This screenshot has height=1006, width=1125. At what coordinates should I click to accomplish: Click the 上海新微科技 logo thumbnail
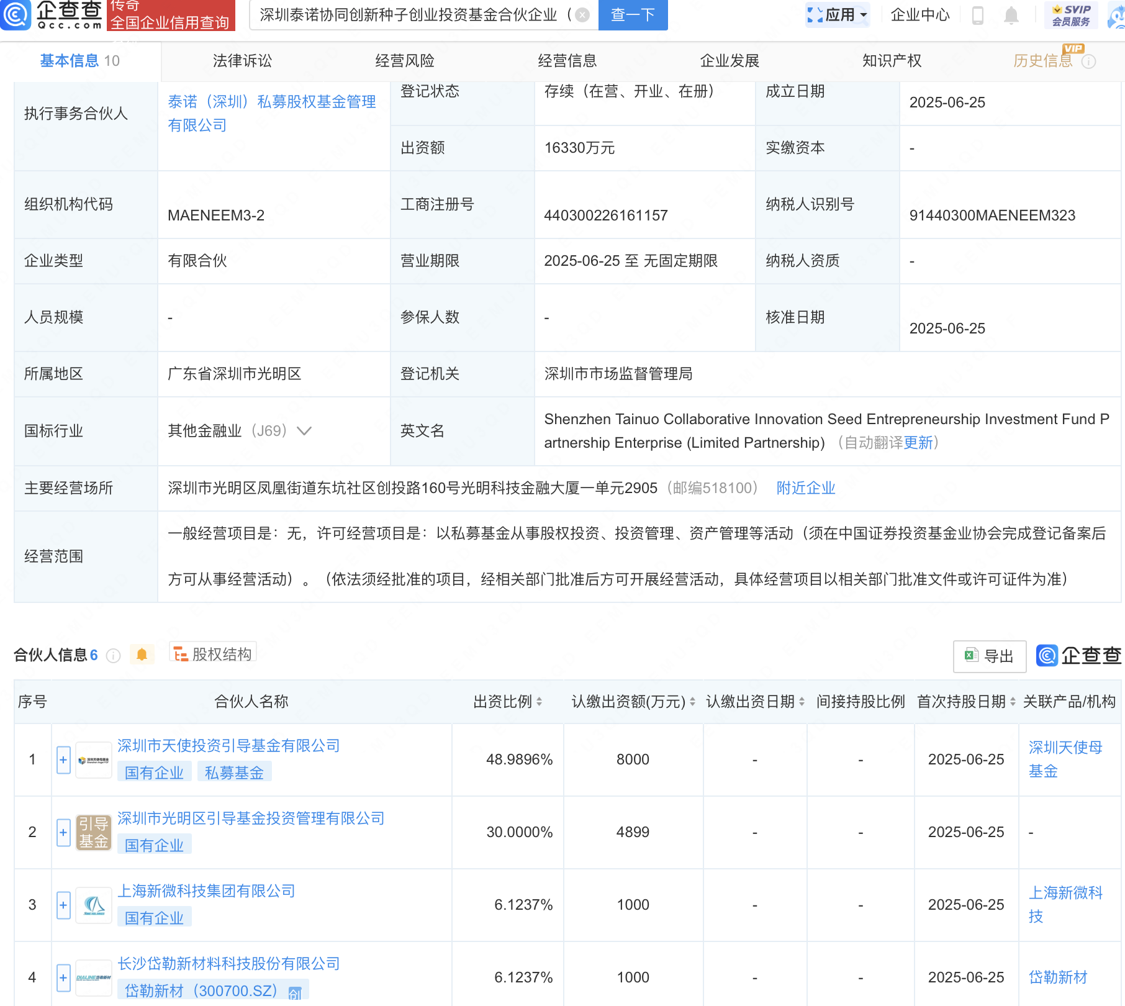coord(94,905)
